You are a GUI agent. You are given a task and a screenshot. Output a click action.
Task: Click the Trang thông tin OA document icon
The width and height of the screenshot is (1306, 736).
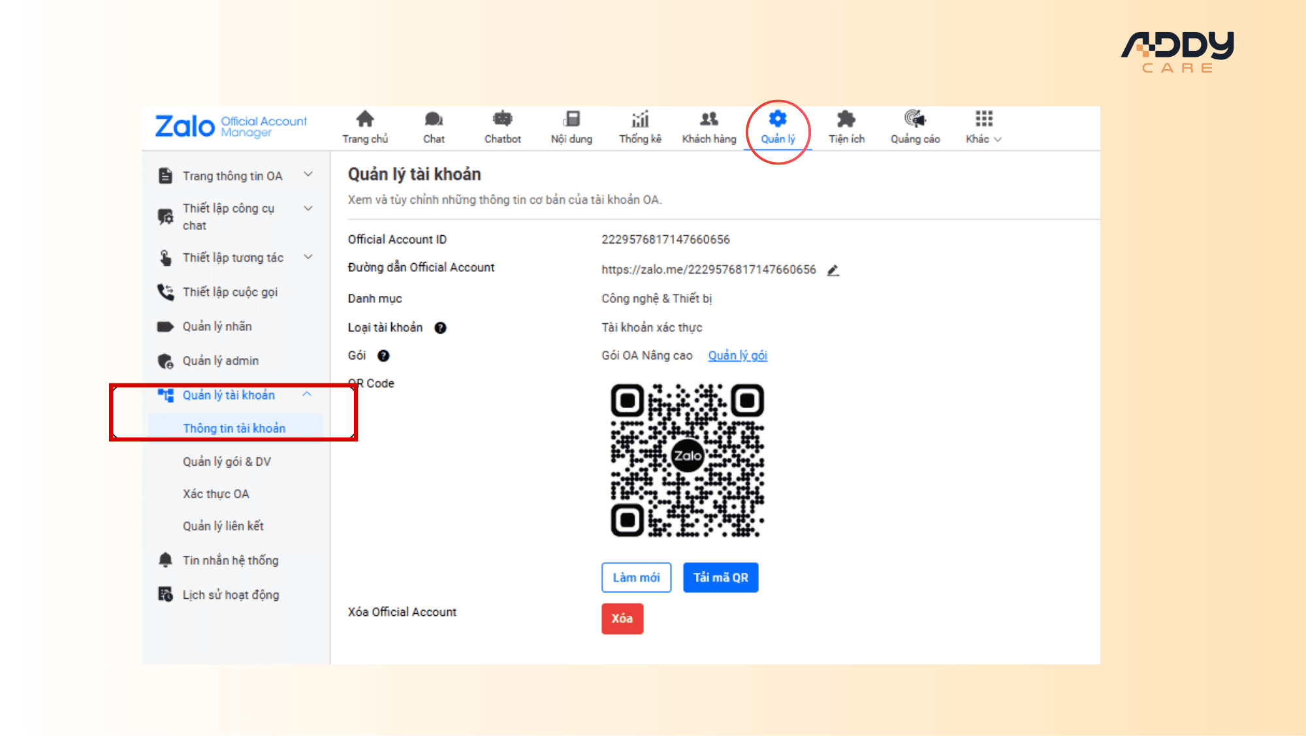tap(166, 176)
